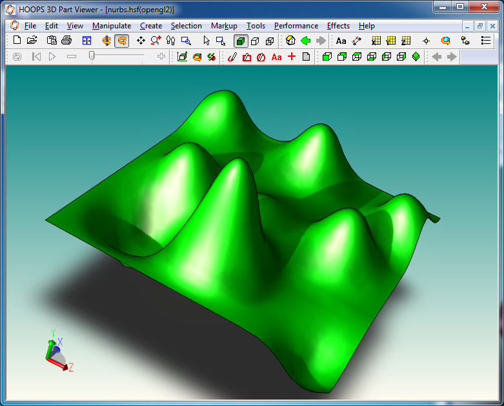
Task: Toggle the active orbit rotate tool
Action: tap(122, 41)
